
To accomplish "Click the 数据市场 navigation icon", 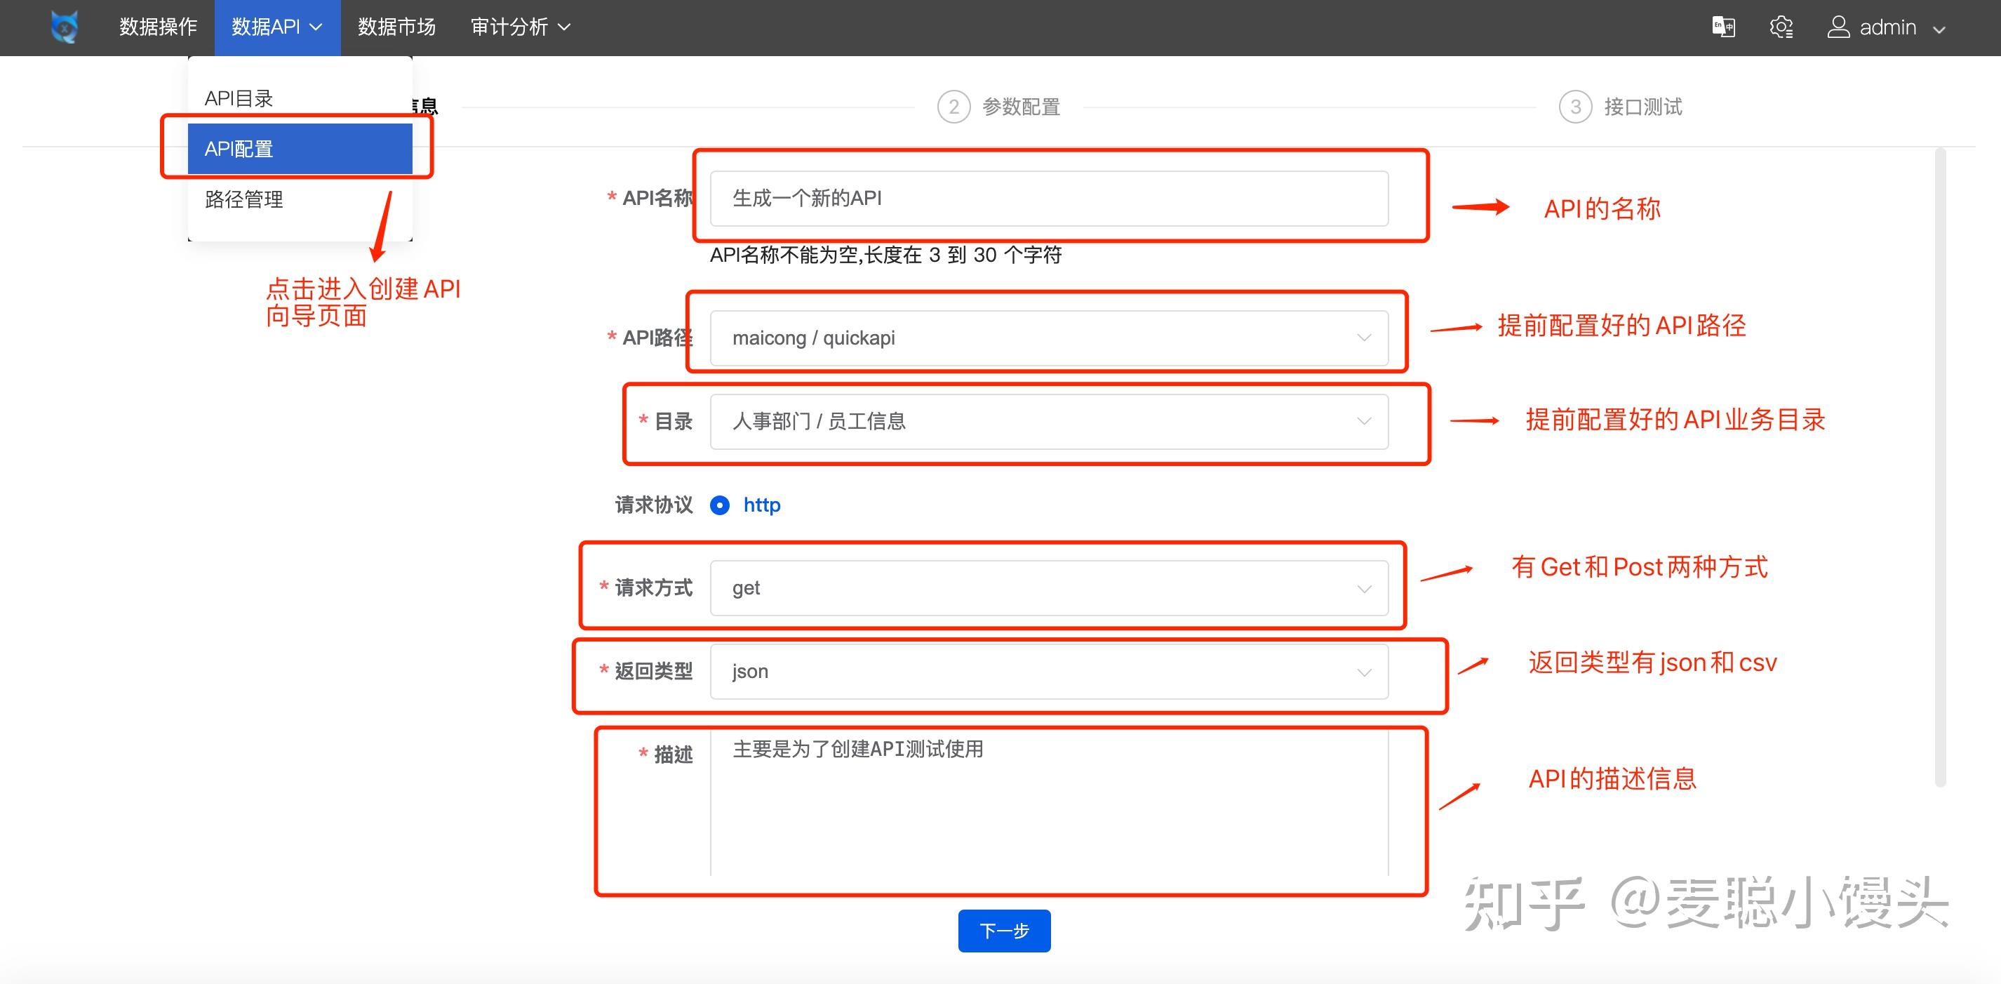I will click(396, 26).
